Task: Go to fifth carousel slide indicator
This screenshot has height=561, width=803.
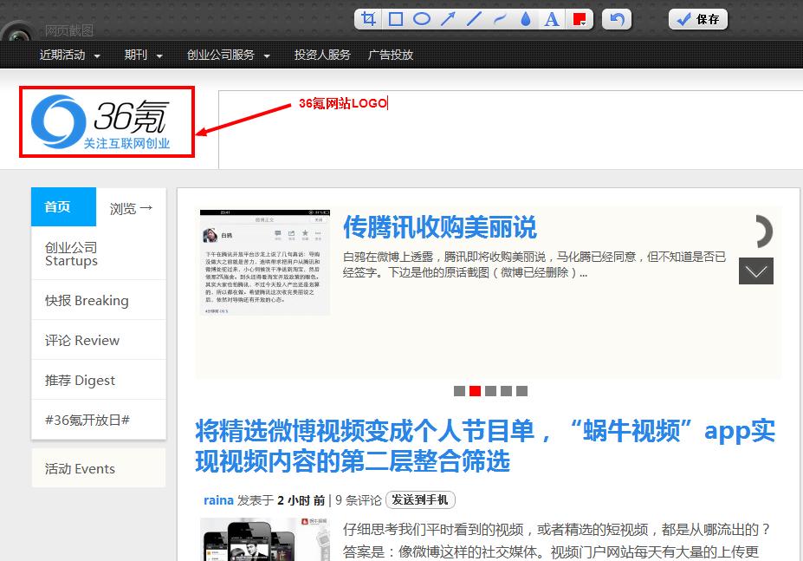Action: (x=521, y=391)
